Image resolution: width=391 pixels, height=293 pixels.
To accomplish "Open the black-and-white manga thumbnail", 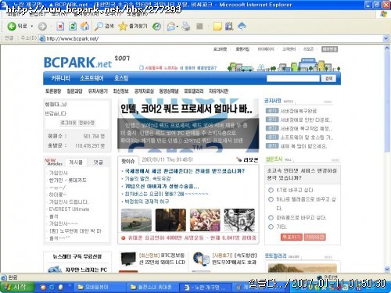I will pyautogui.click(x=239, y=220).
